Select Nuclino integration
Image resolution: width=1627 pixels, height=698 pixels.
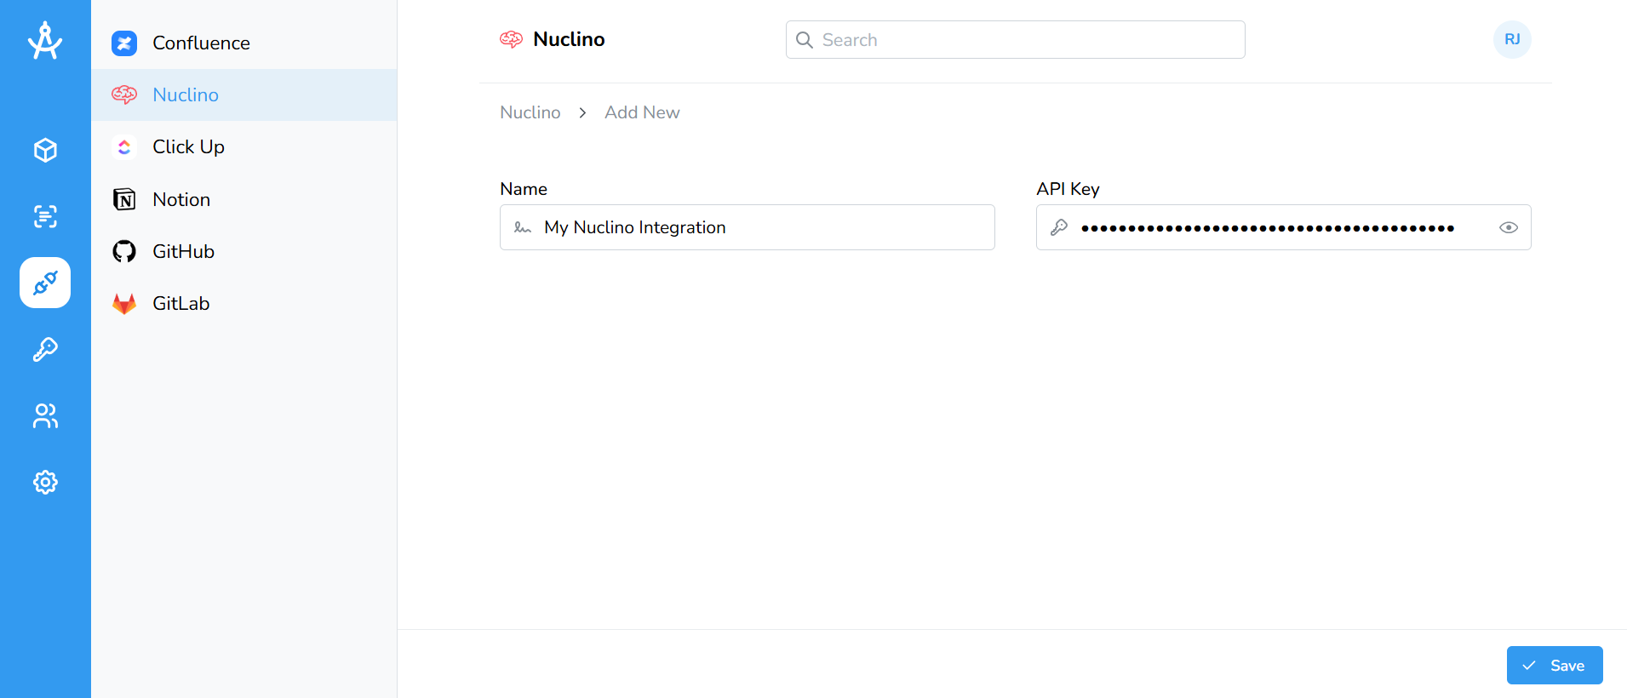coord(244,94)
